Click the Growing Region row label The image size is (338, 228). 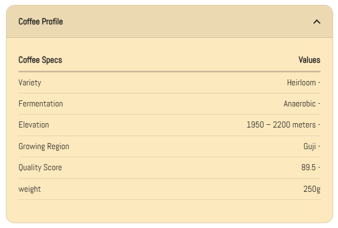point(44,146)
